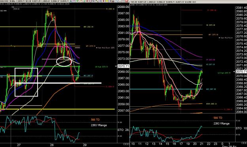Click date 29 on left time axis
The width and height of the screenshot is (247, 147).
(x=85, y=145)
